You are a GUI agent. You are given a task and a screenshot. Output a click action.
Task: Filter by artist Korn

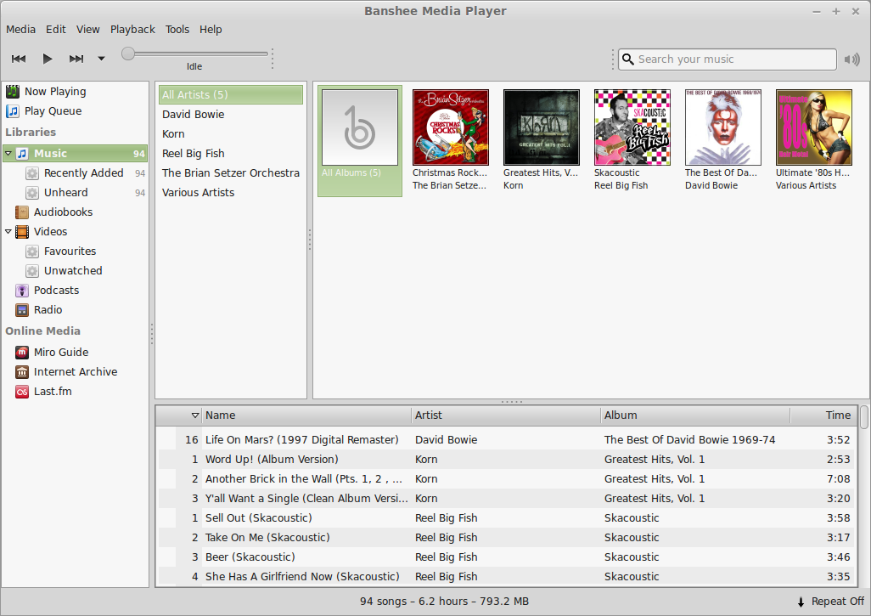[x=231, y=134]
